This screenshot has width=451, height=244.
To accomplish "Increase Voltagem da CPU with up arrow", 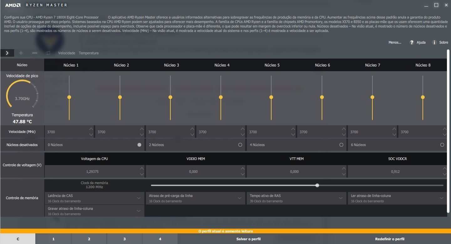I will click(x=142, y=169).
